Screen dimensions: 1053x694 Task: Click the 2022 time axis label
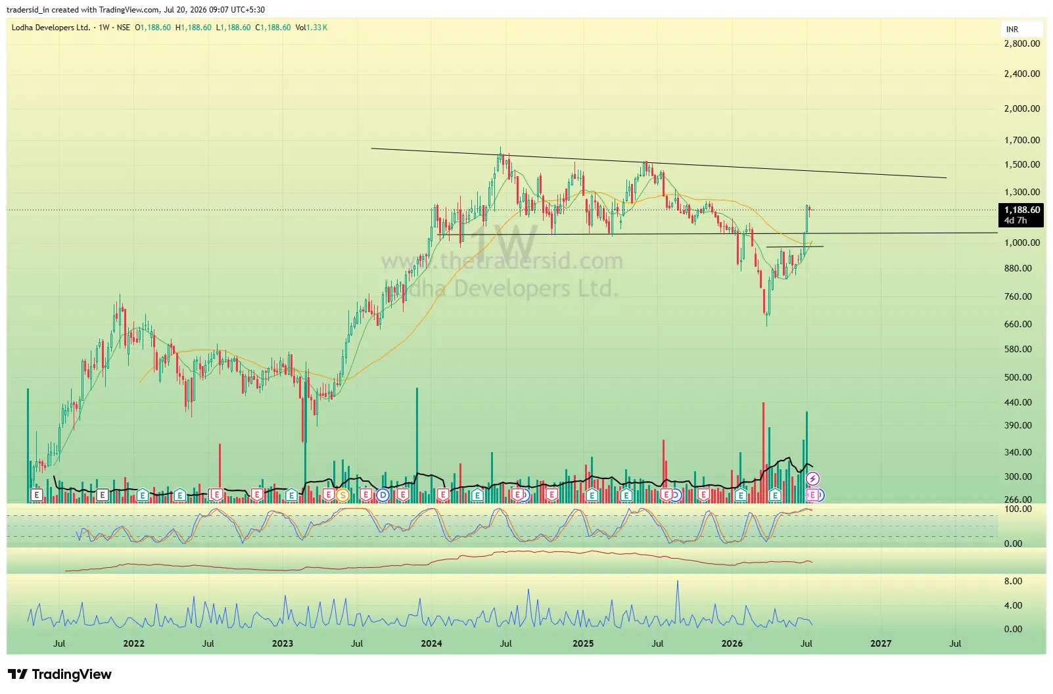tap(133, 643)
